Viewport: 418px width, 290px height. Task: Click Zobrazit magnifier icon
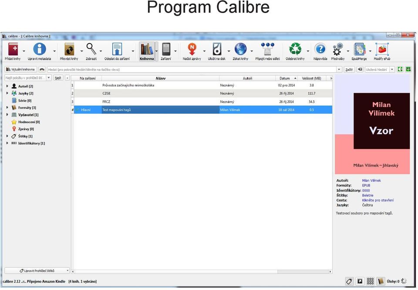[x=91, y=49]
